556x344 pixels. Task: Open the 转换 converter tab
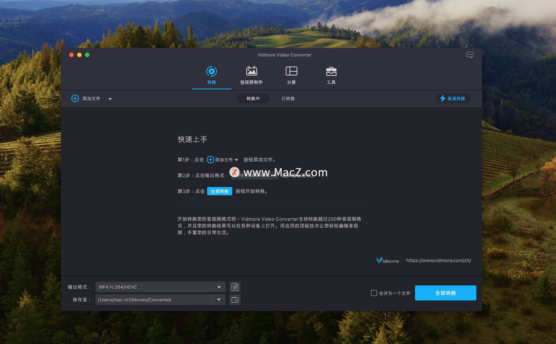(211, 75)
